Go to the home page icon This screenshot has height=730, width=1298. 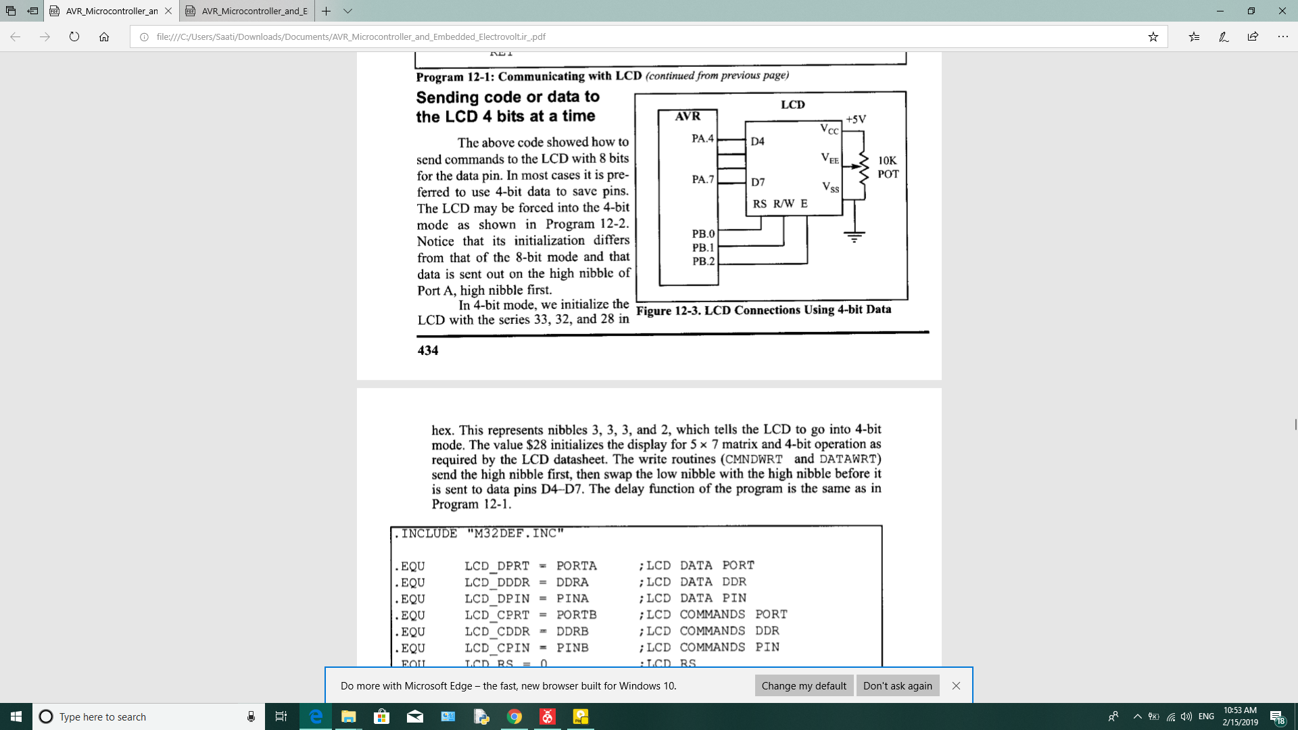pos(104,36)
